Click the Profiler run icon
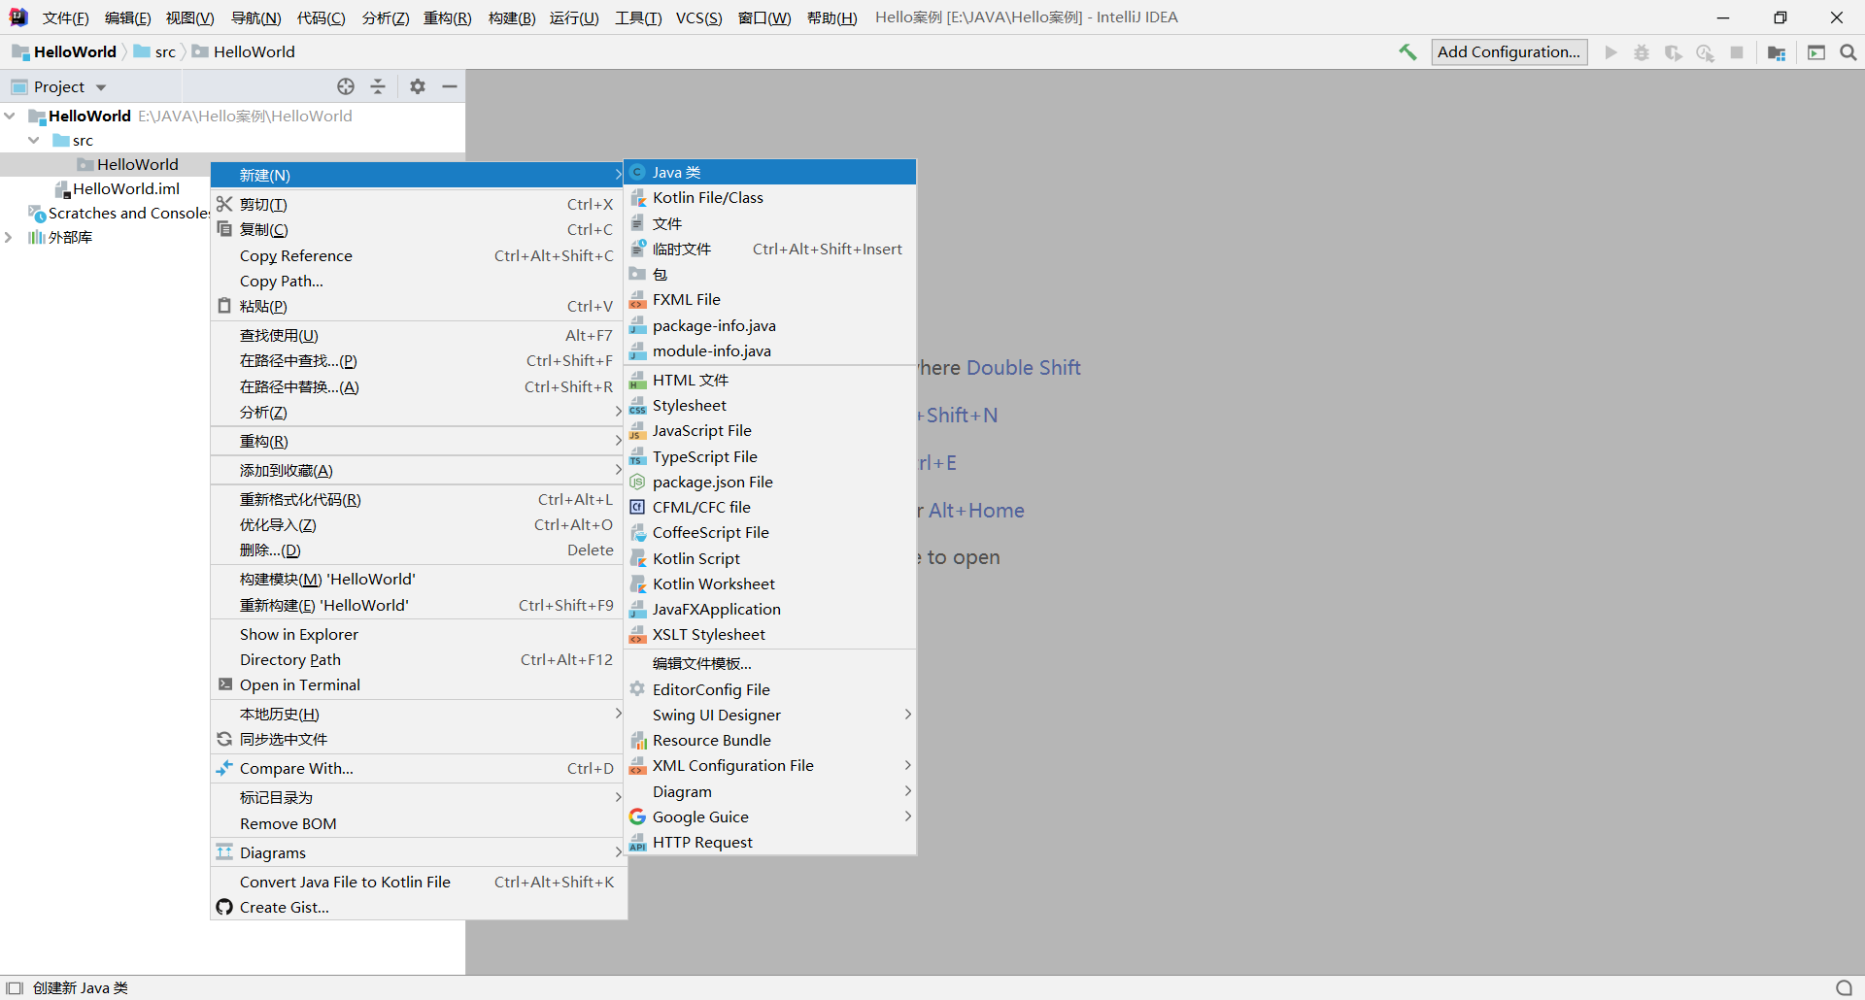 pyautogui.click(x=1705, y=52)
